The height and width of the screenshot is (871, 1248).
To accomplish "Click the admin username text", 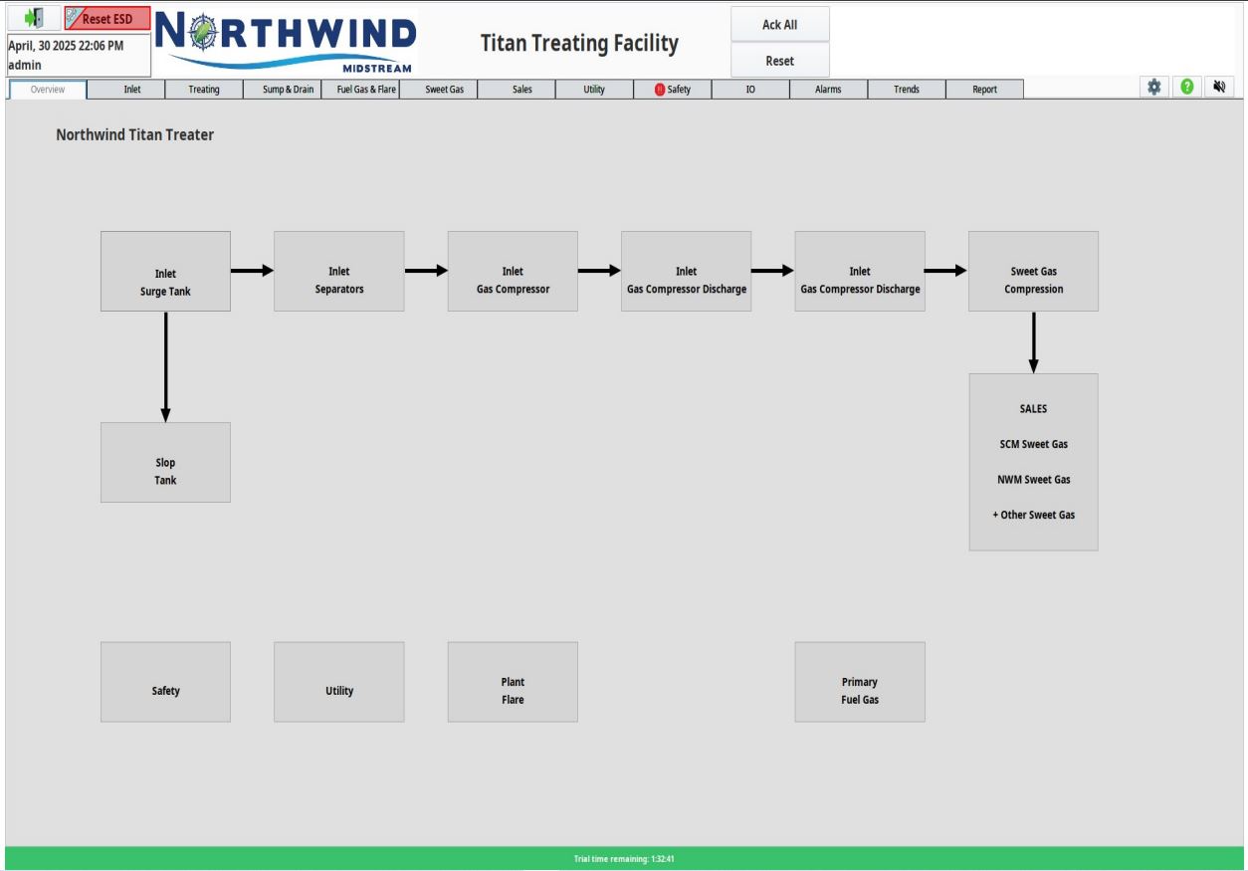I will (x=25, y=66).
